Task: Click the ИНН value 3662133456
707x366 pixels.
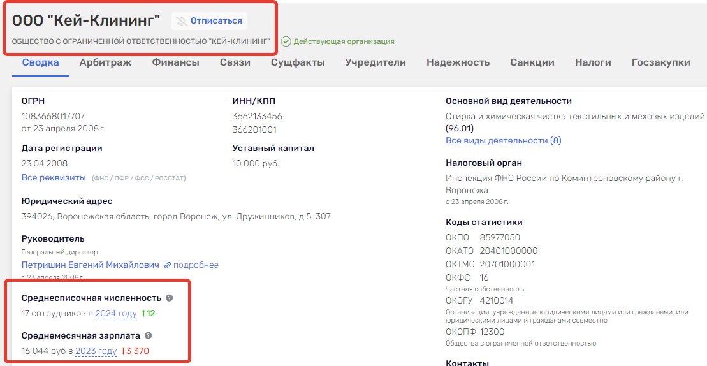Action: 257,116
